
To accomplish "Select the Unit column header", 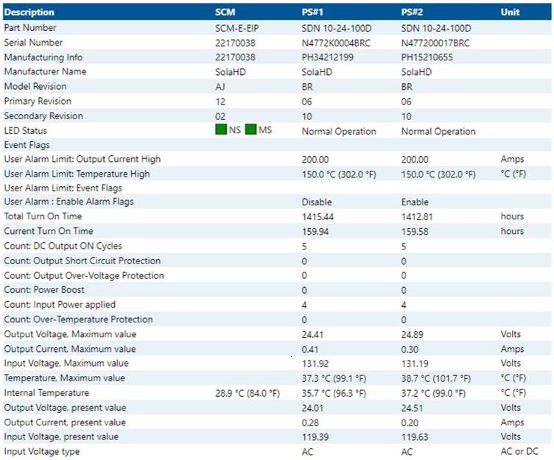I will (x=510, y=12).
